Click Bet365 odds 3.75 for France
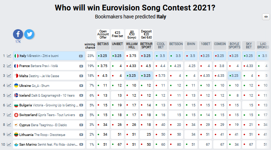This screenshot has width=271, height=150. 104,66
